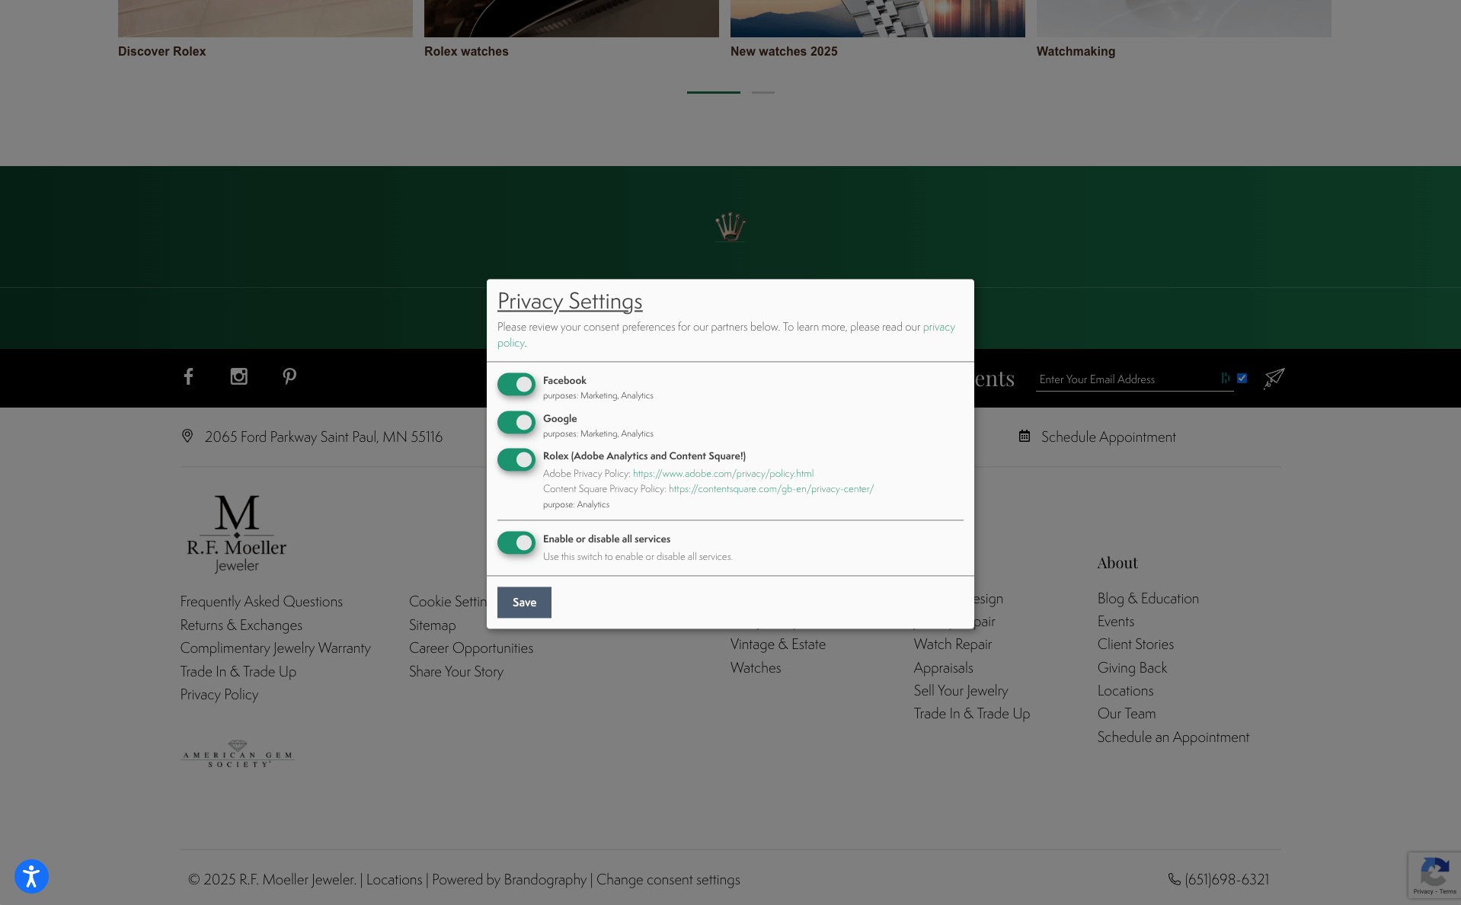Open the accessibility widget icon
1461x905 pixels.
tap(31, 876)
